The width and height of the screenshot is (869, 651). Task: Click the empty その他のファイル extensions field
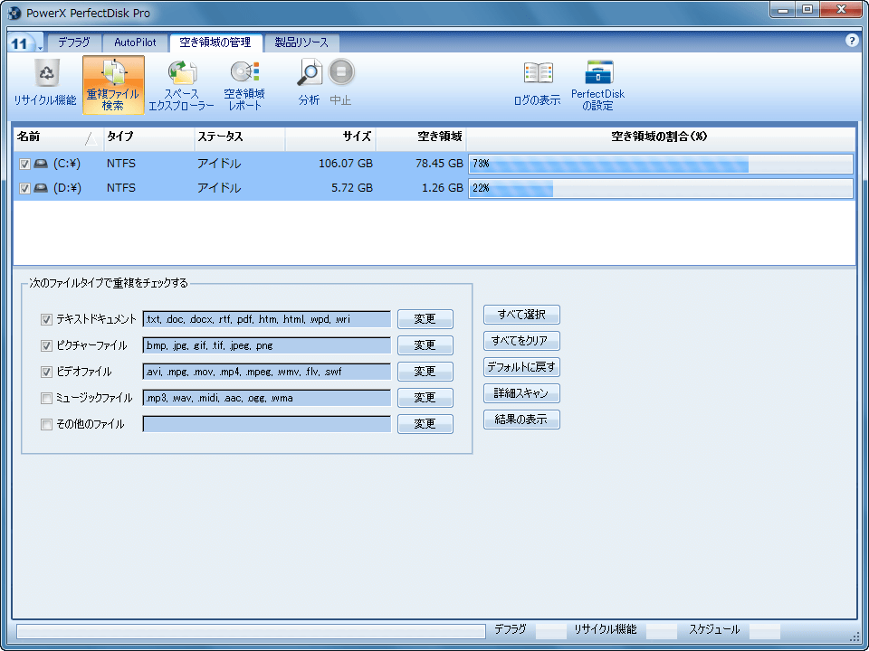pyautogui.click(x=266, y=424)
